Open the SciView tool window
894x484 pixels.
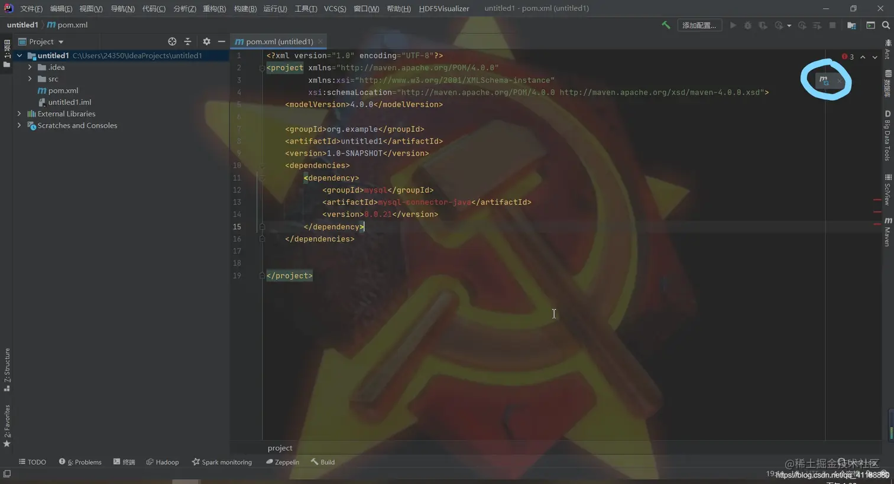887,190
